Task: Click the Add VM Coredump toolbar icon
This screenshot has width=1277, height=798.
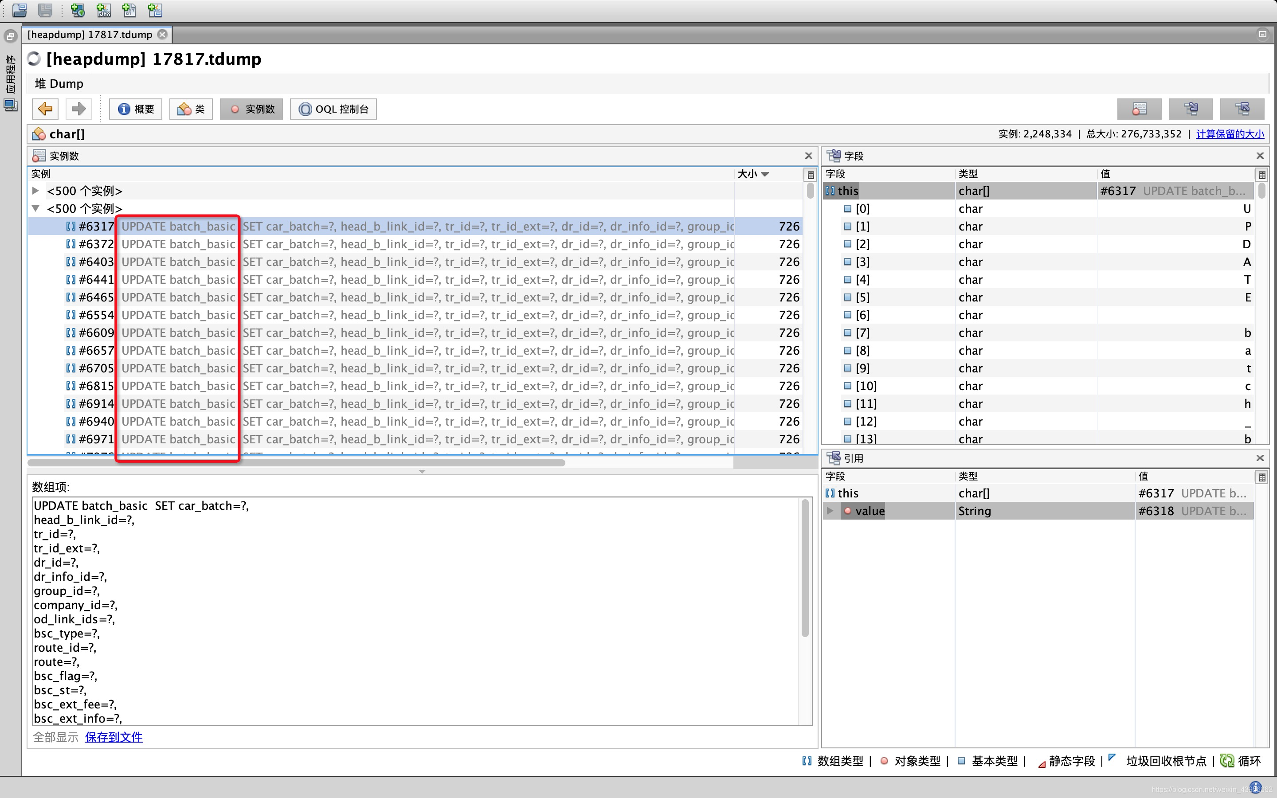Action: pyautogui.click(x=129, y=10)
